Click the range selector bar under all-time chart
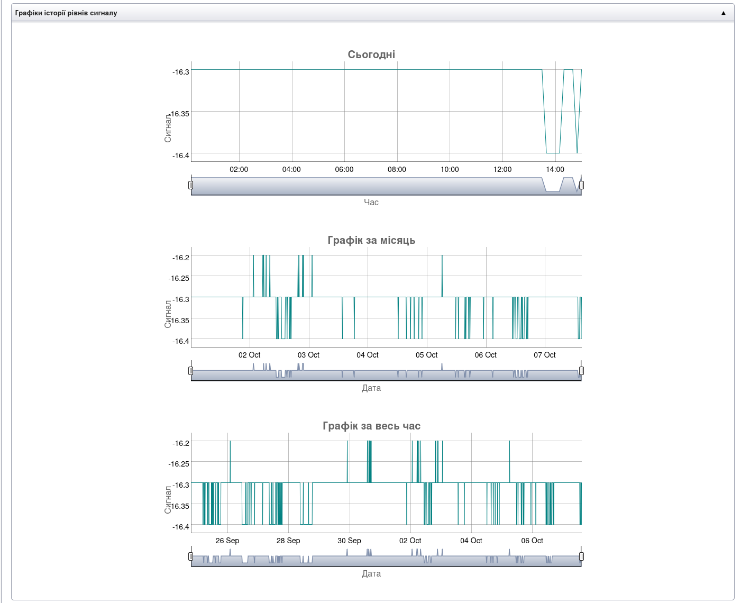The width and height of the screenshot is (741, 603). click(370, 560)
